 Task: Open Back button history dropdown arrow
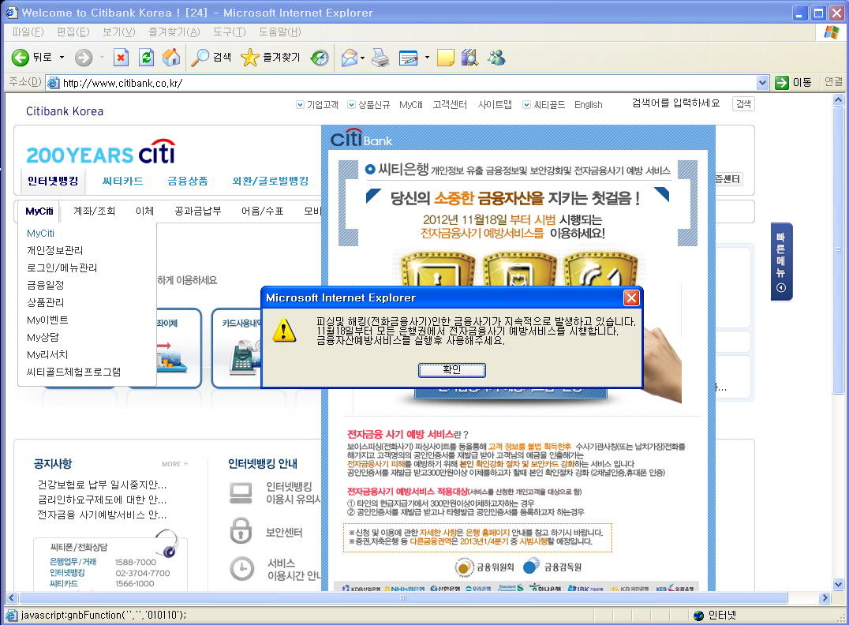pos(62,58)
